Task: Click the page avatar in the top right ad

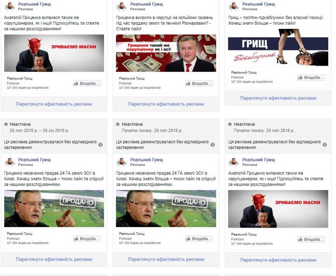Action: pyautogui.click(x=234, y=6)
